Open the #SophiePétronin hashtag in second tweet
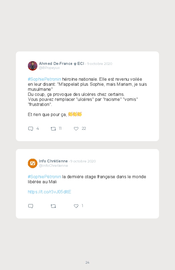The height and width of the screenshot is (270, 175). tap(44, 177)
